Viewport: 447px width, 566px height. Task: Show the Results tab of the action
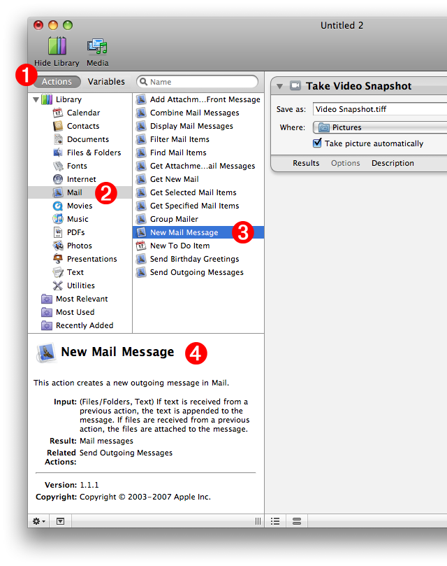tap(306, 163)
